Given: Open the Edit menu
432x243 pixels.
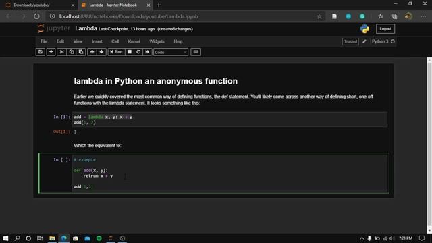Looking at the screenshot, I should click(x=60, y=41).
